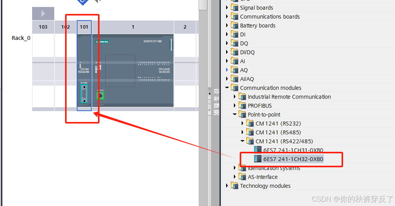
Task: Select the Rack_0 label
Action: (21, 38)
